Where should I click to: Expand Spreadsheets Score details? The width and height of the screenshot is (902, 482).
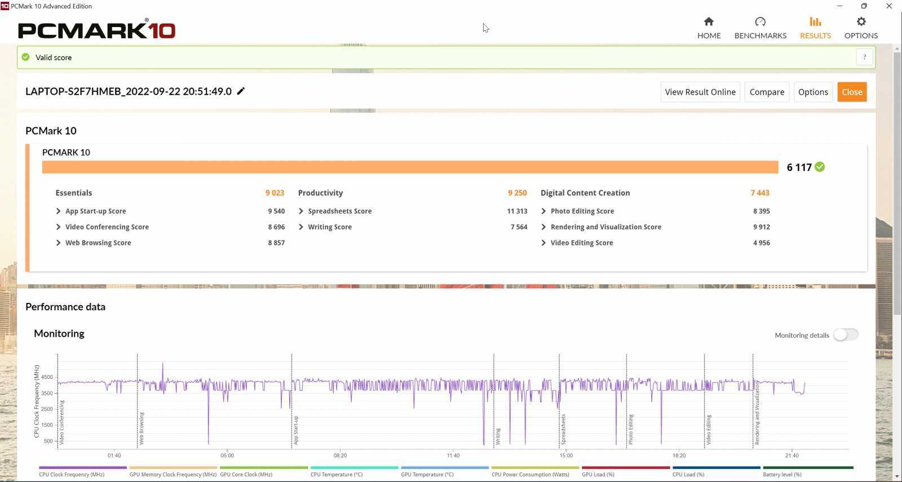pyautogui.click(x=301, y=211)
